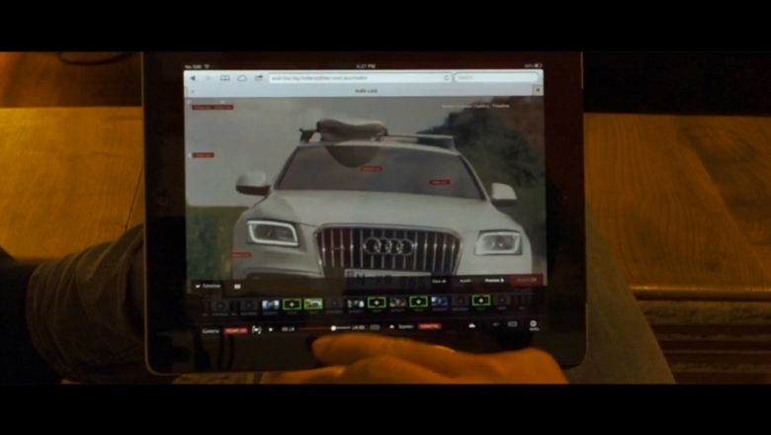Viewport: 771px width, 435px height.
Task: Click arrow icon left of rectangle icon
Action: point(496,324)
